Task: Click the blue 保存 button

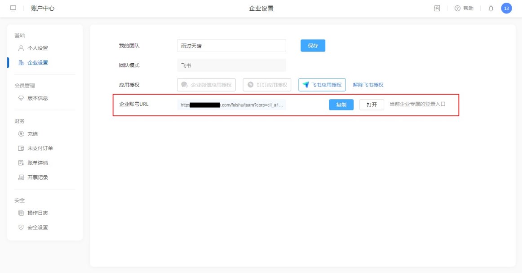Action: [x=313, y=46]
